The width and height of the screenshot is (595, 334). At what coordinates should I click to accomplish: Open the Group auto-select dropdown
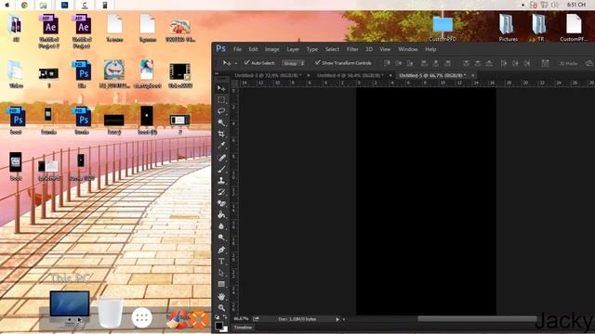click(294, 63)
